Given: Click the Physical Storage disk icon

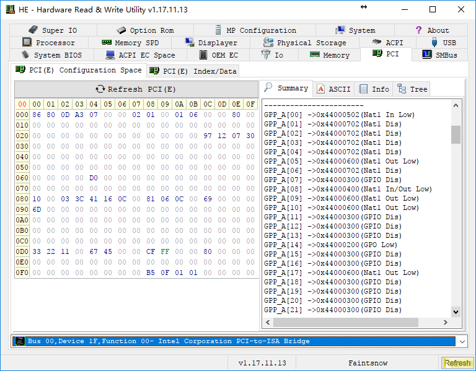Looking at the screenshot, I should [268, 43].
